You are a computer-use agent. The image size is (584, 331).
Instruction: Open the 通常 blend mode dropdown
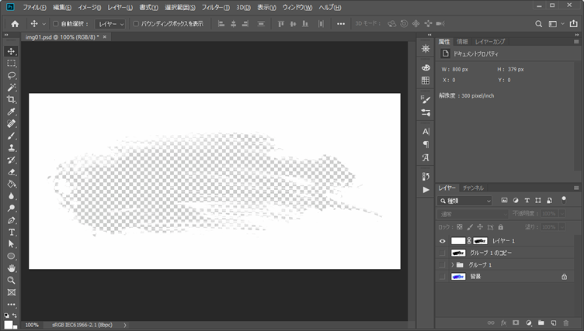pos(473,214)
